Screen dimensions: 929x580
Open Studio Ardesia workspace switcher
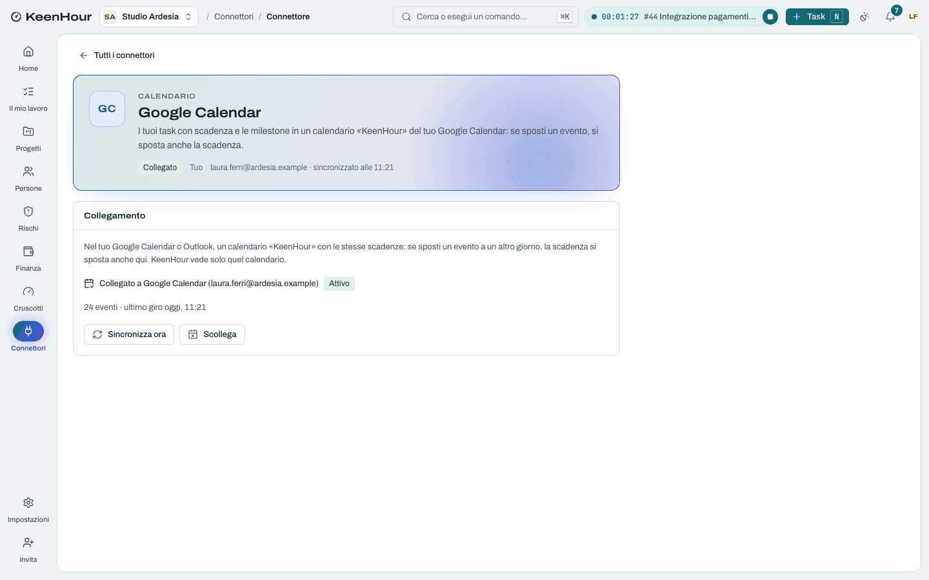(x=149, y=17)
